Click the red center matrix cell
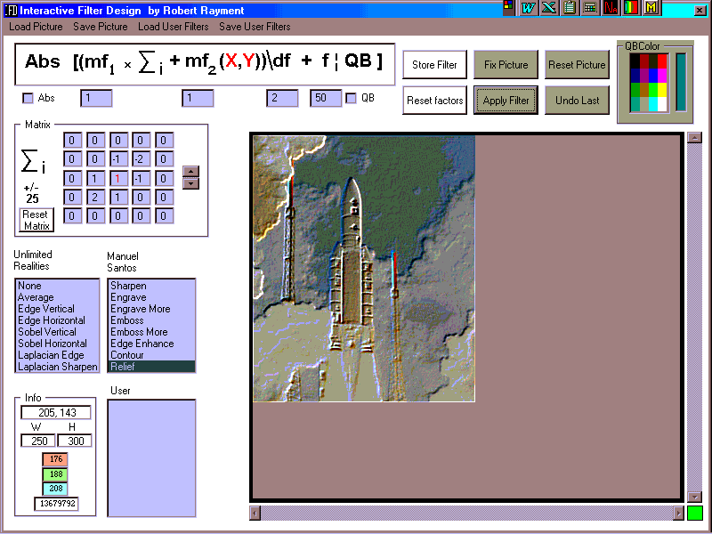Image resolution: width=712 pixels, height=534 pixels. [x=116, y=178]
